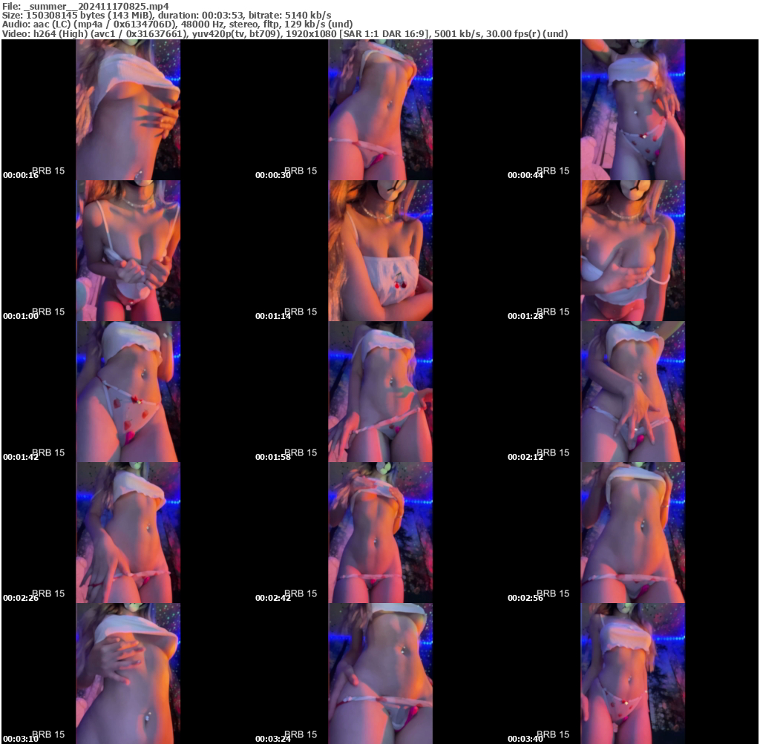Screen dimensions: 760x744
Task: Open the thumbnail at timestamp 00:01:14
Action: pos(379,251)
